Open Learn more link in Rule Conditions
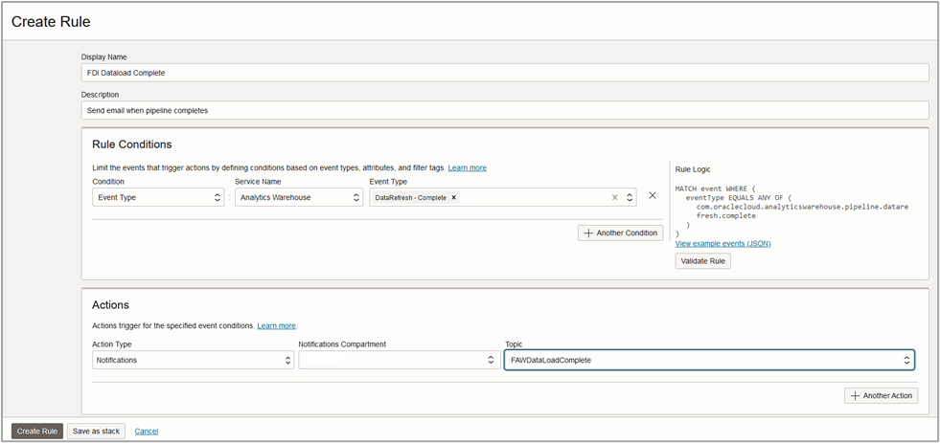The image size is (940, 443). coord(467,168)
